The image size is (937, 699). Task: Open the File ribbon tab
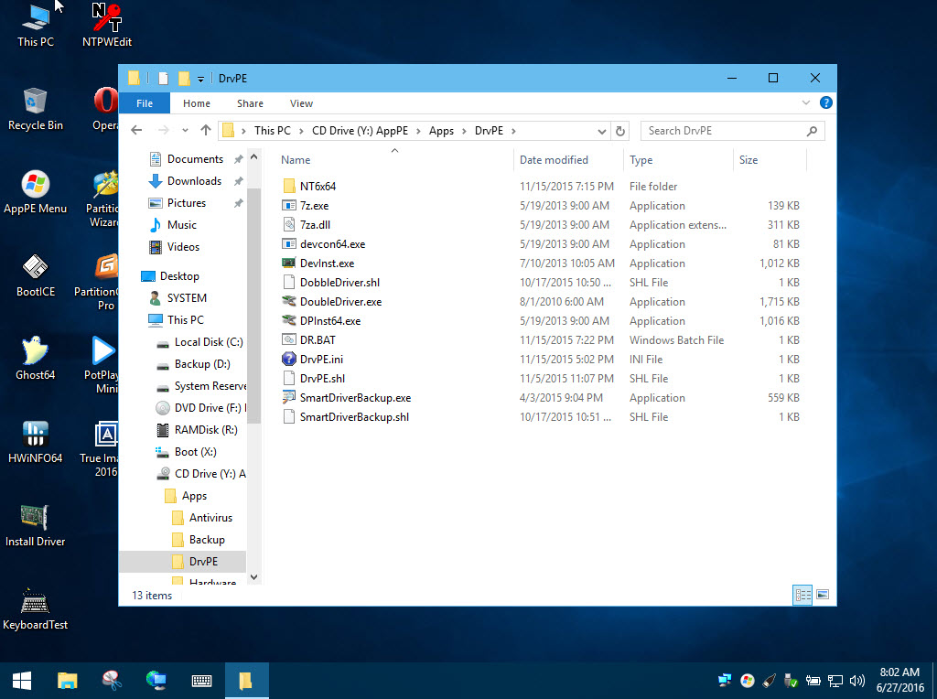145,103
